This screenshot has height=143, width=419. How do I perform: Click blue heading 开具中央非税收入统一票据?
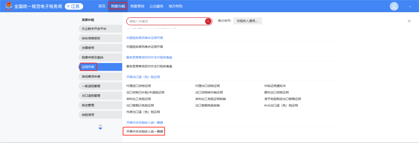[x=145, y=123]
